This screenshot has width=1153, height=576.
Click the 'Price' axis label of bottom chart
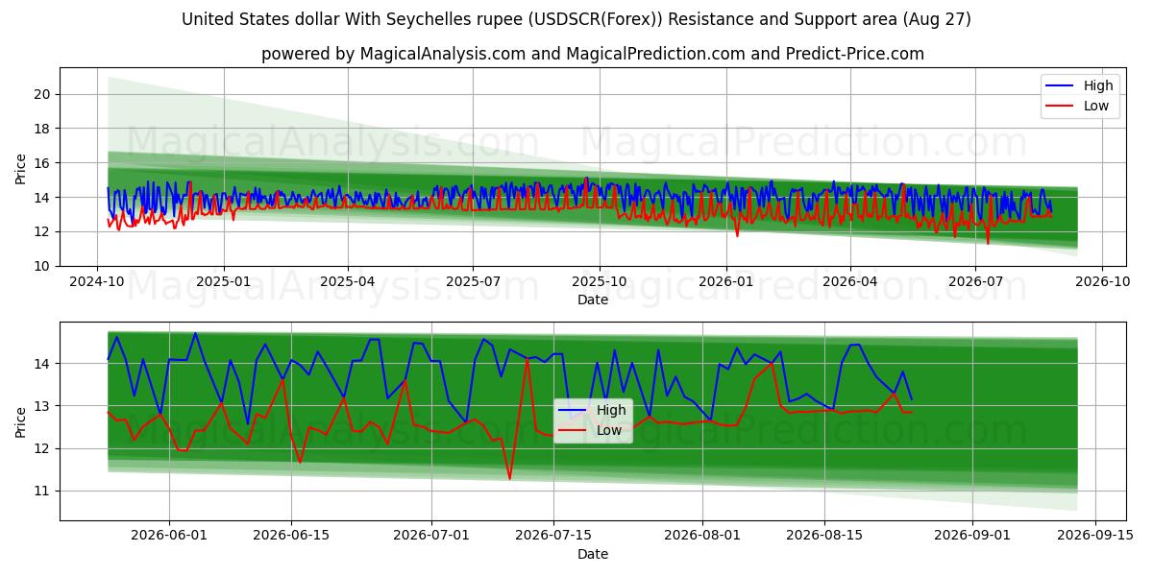coord(20,421)
